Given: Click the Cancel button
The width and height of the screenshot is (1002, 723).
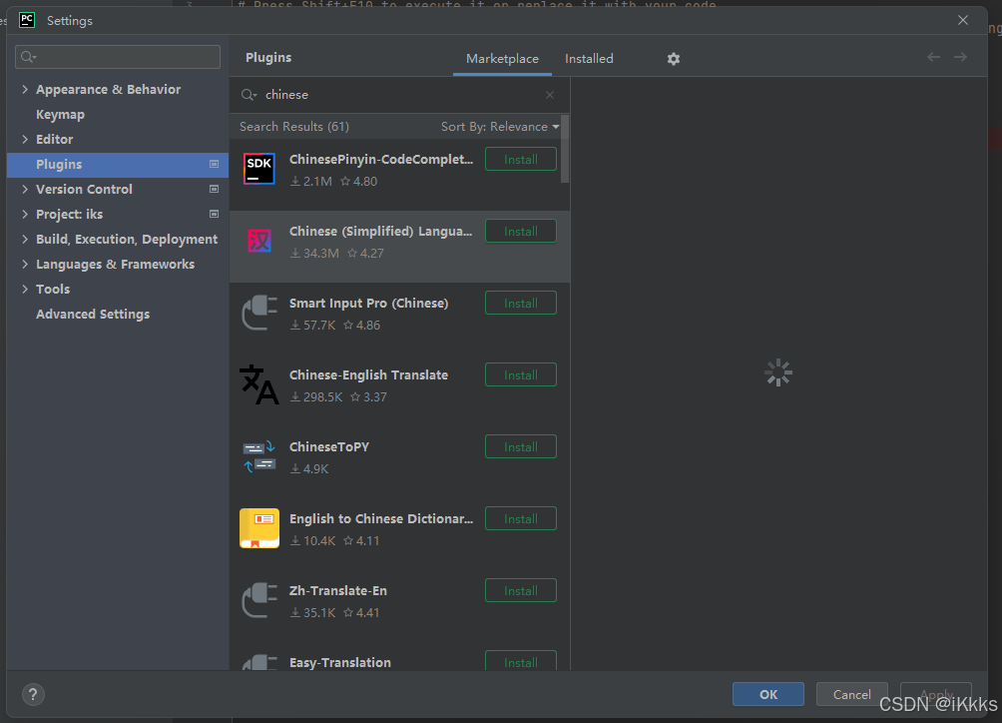Looking at the screenshot, I should pos(852,694).
